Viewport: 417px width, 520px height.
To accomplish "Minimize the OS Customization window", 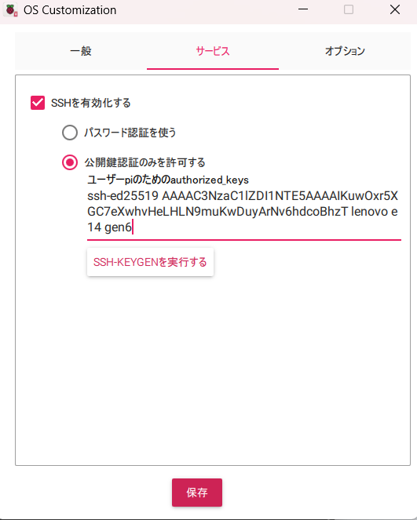I will pyautogui.click(x=303, y=9).
